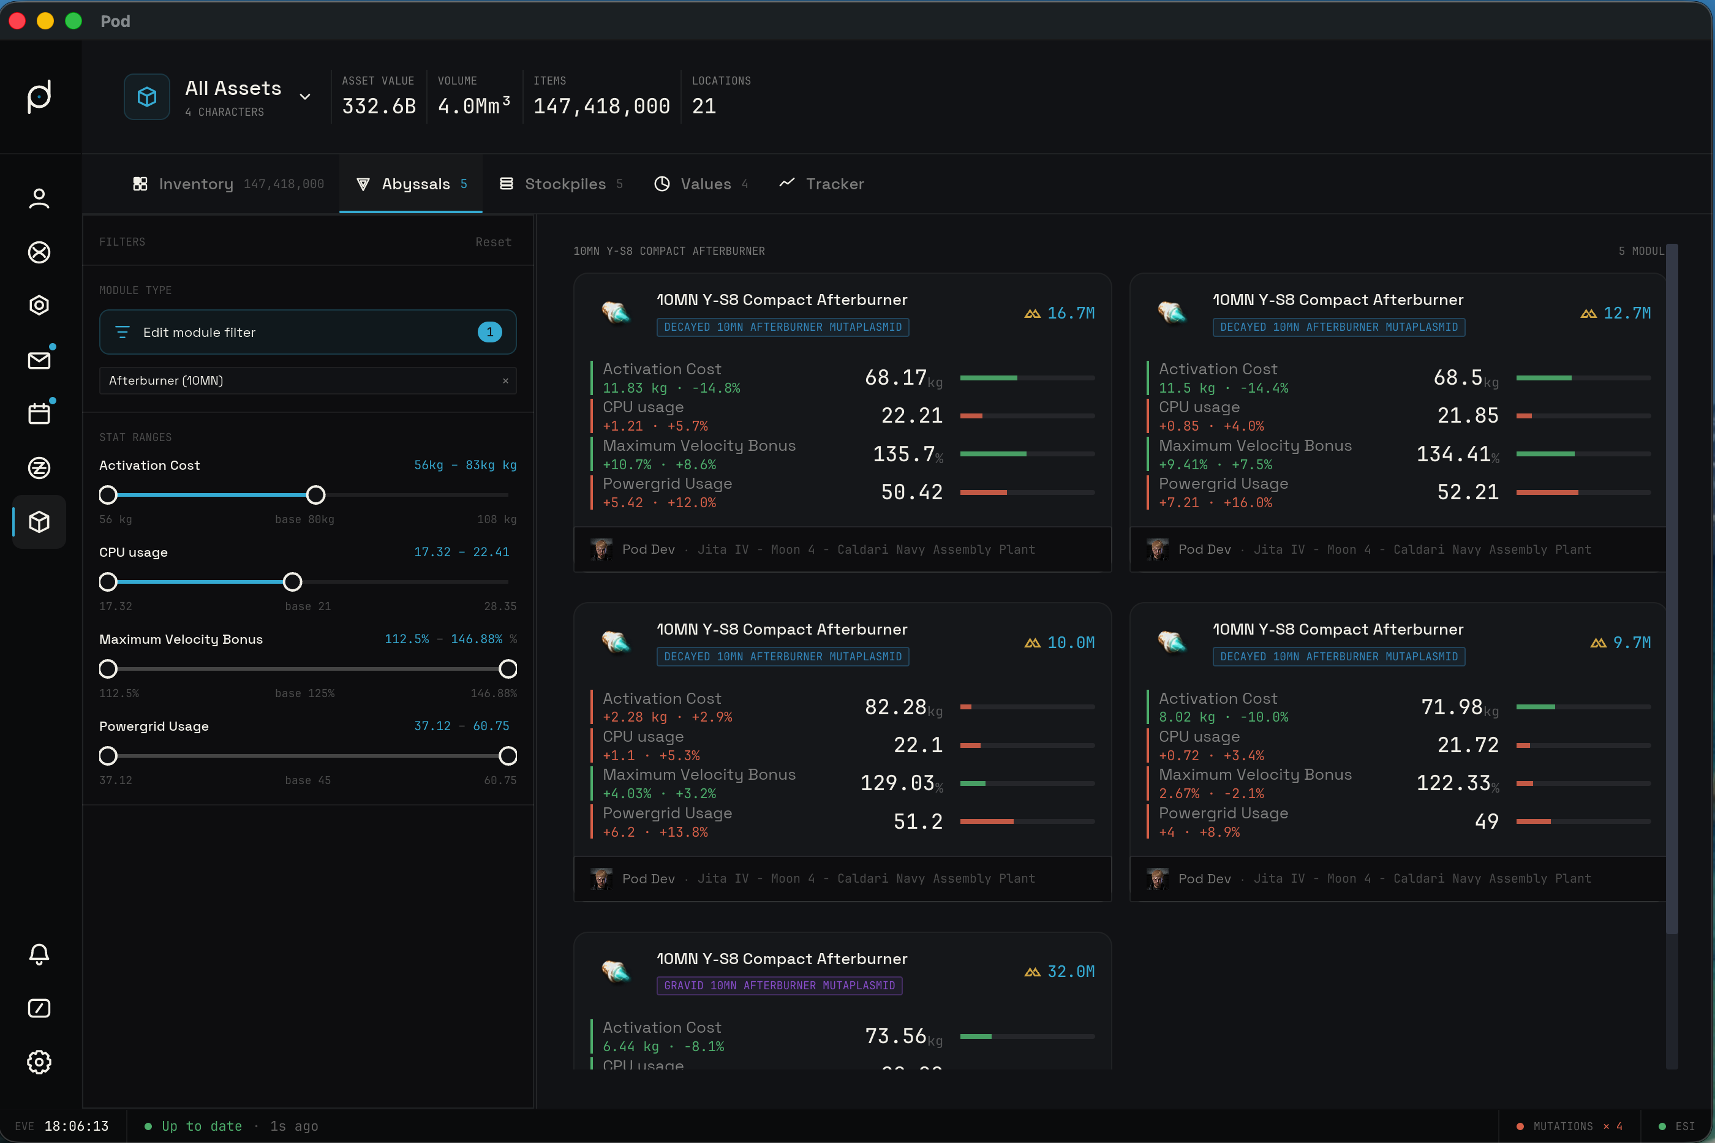
Task: Click the All Assets cube icon in header
Action: (x=146, y=96)
